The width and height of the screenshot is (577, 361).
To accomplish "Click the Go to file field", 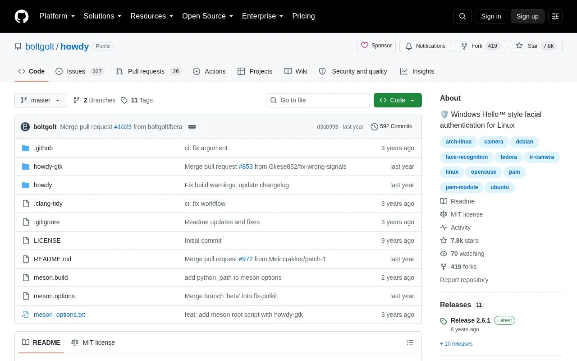I will (318, 100).
